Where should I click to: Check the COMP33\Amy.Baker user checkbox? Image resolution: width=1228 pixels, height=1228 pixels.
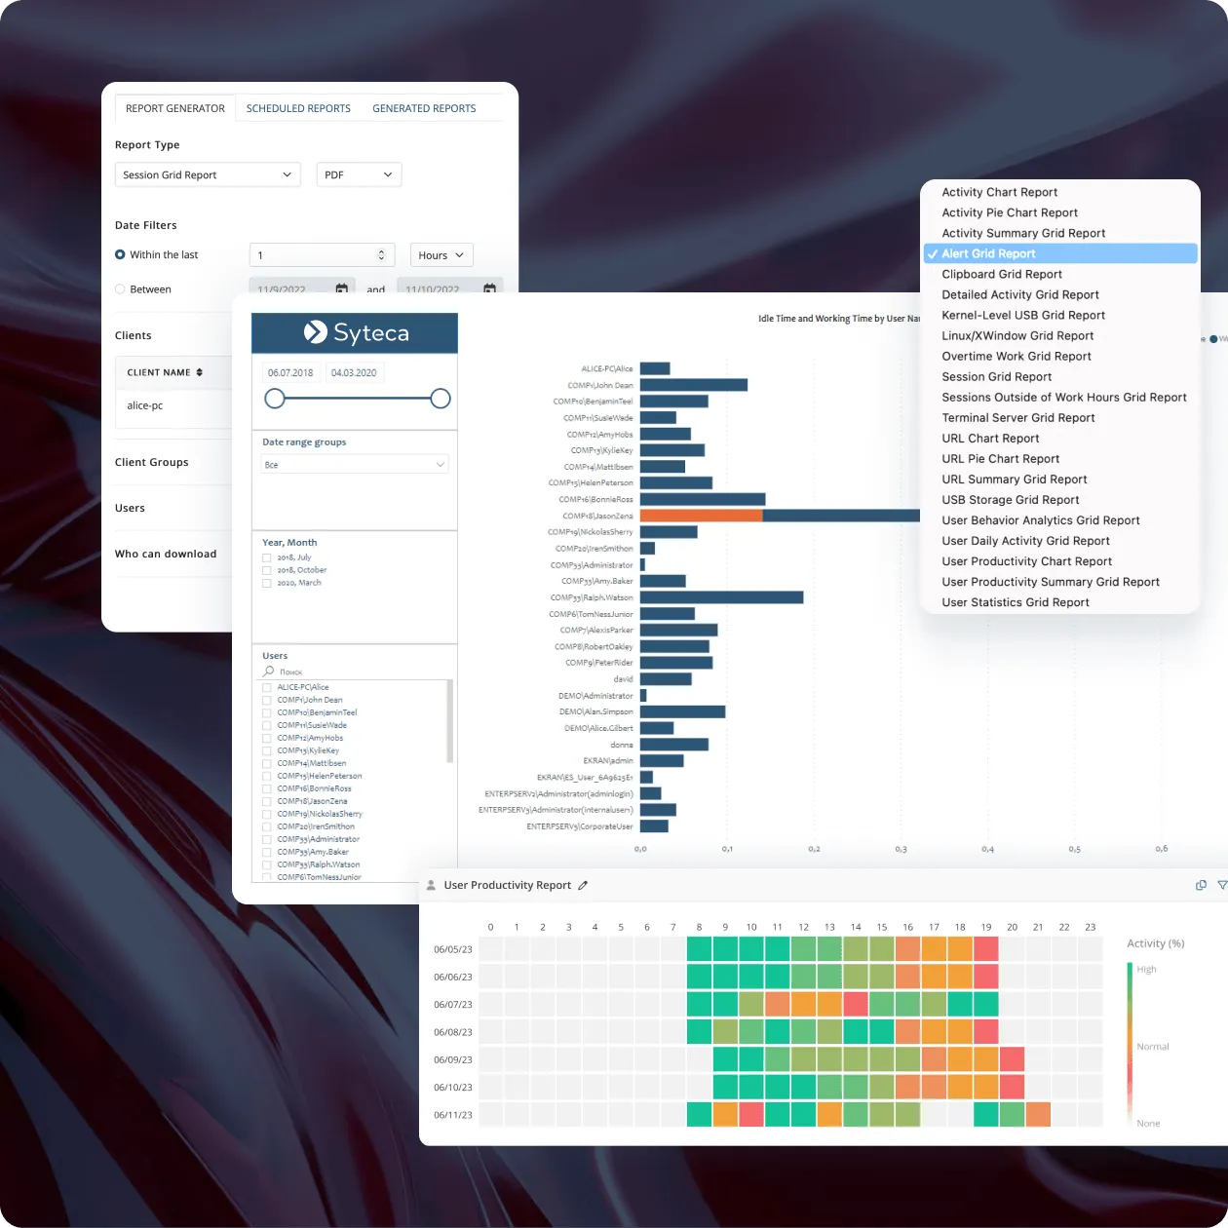(x=267, y=852)
